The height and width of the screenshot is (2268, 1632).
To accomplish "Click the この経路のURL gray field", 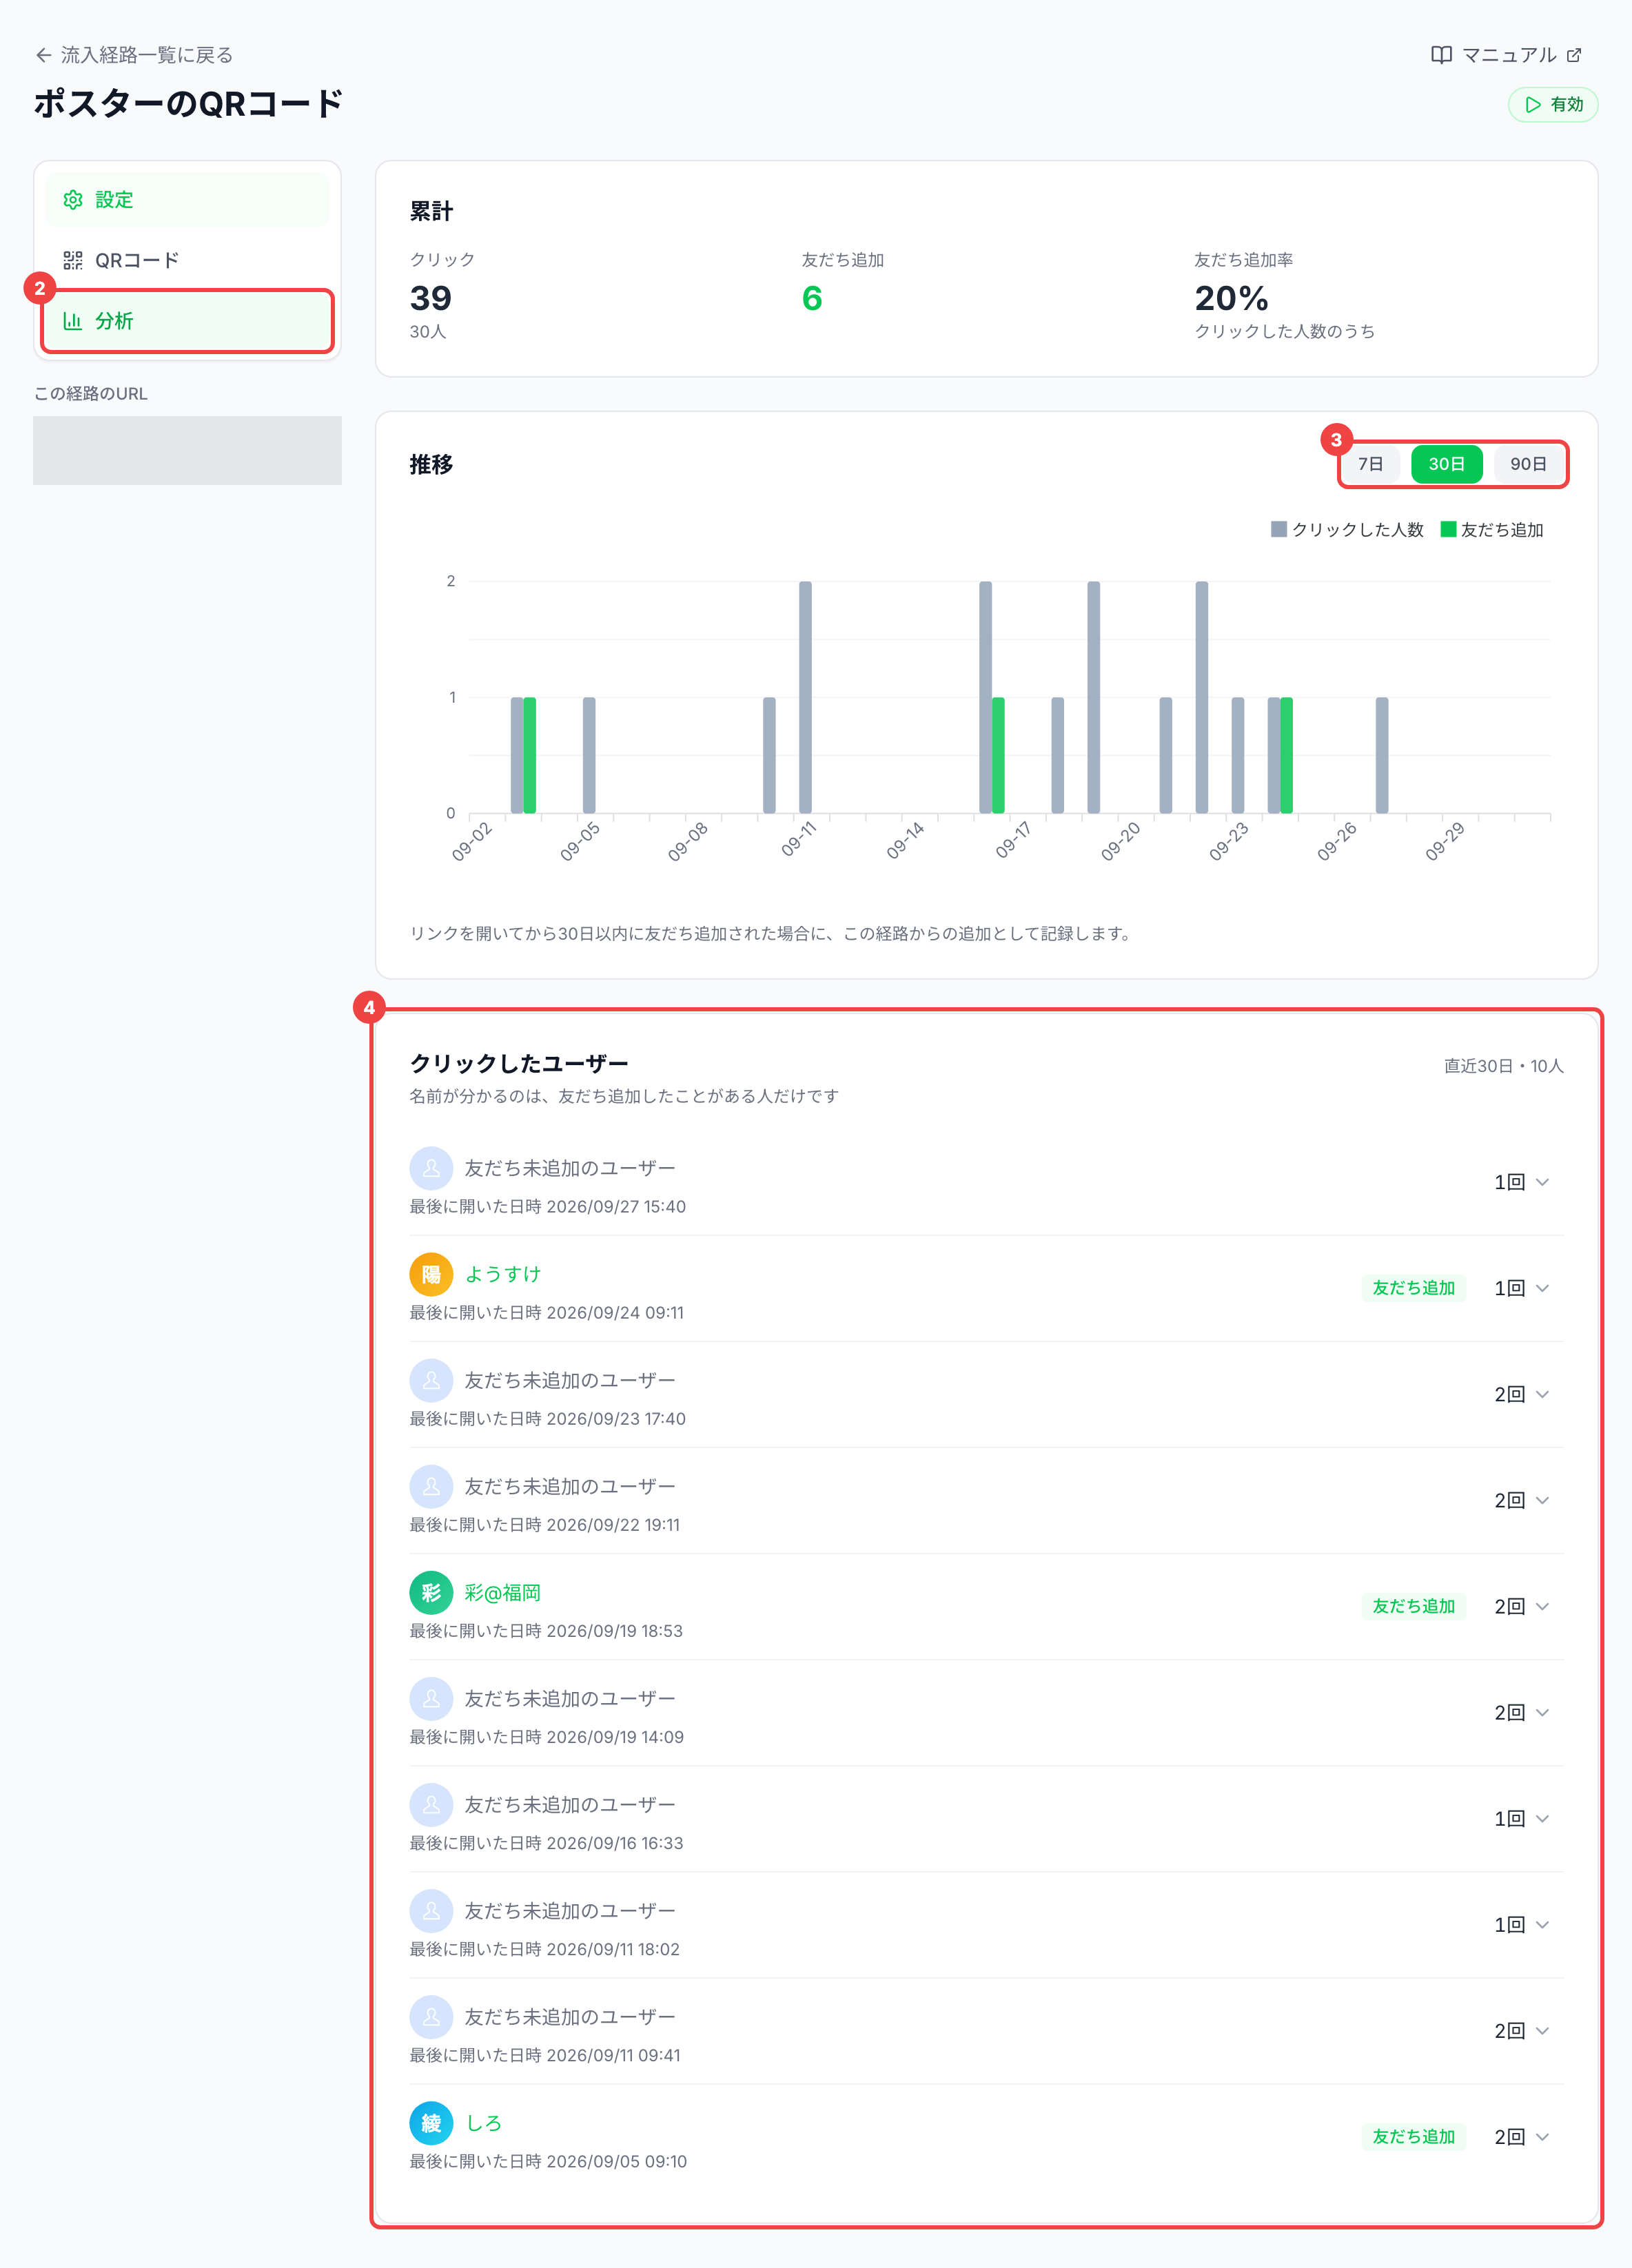I will [187, 450].
